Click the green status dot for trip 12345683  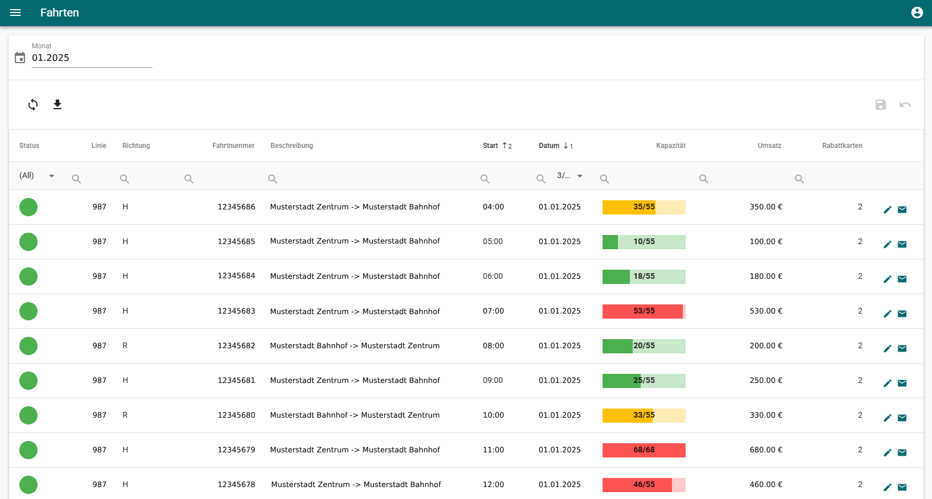pos(28,311)
